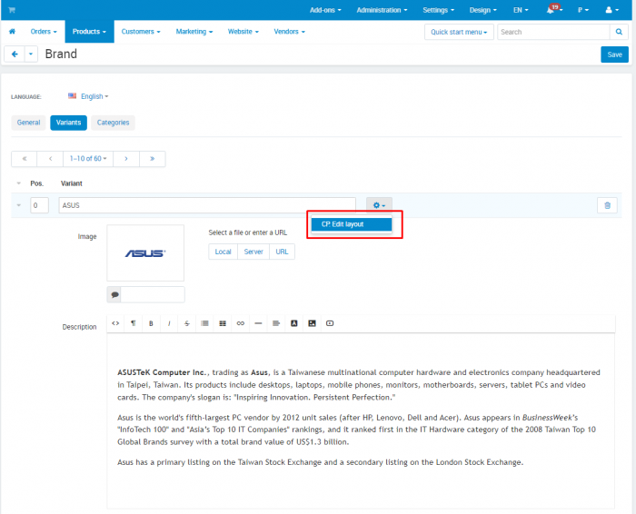The image size is (636, 514).
Task: Open the gear menu for ASUS variant
Action: [379, 205]
